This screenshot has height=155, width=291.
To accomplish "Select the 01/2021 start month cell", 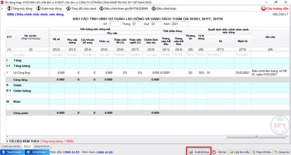I will click(166, 73).
